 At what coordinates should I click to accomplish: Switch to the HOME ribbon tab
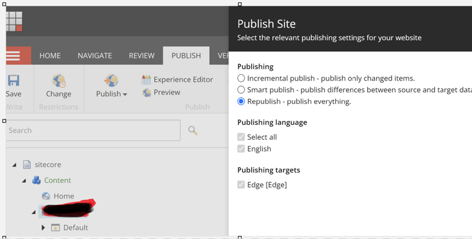[x=50, y=55]
